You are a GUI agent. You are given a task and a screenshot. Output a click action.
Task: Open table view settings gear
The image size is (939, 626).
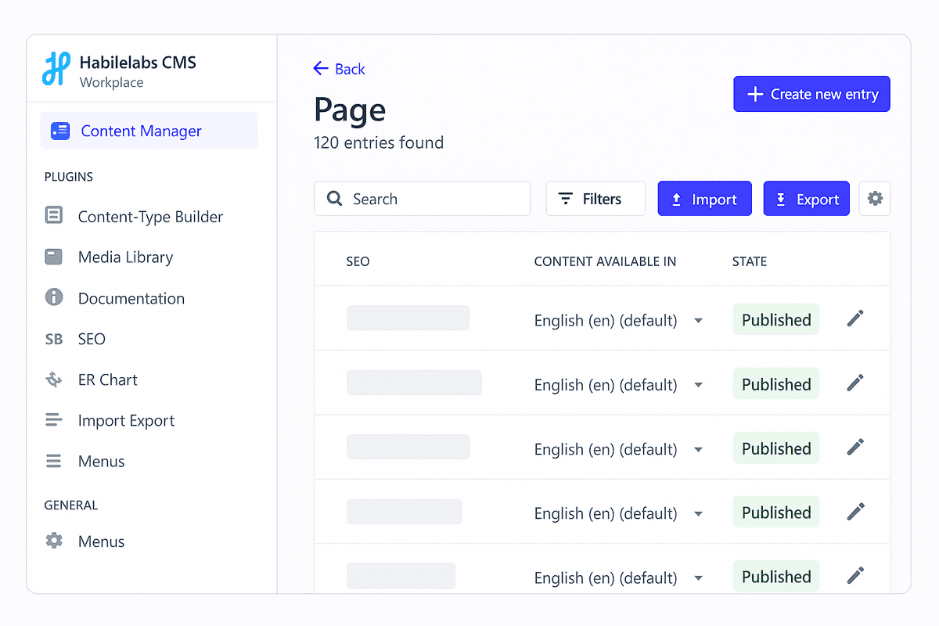click(875, 199)
